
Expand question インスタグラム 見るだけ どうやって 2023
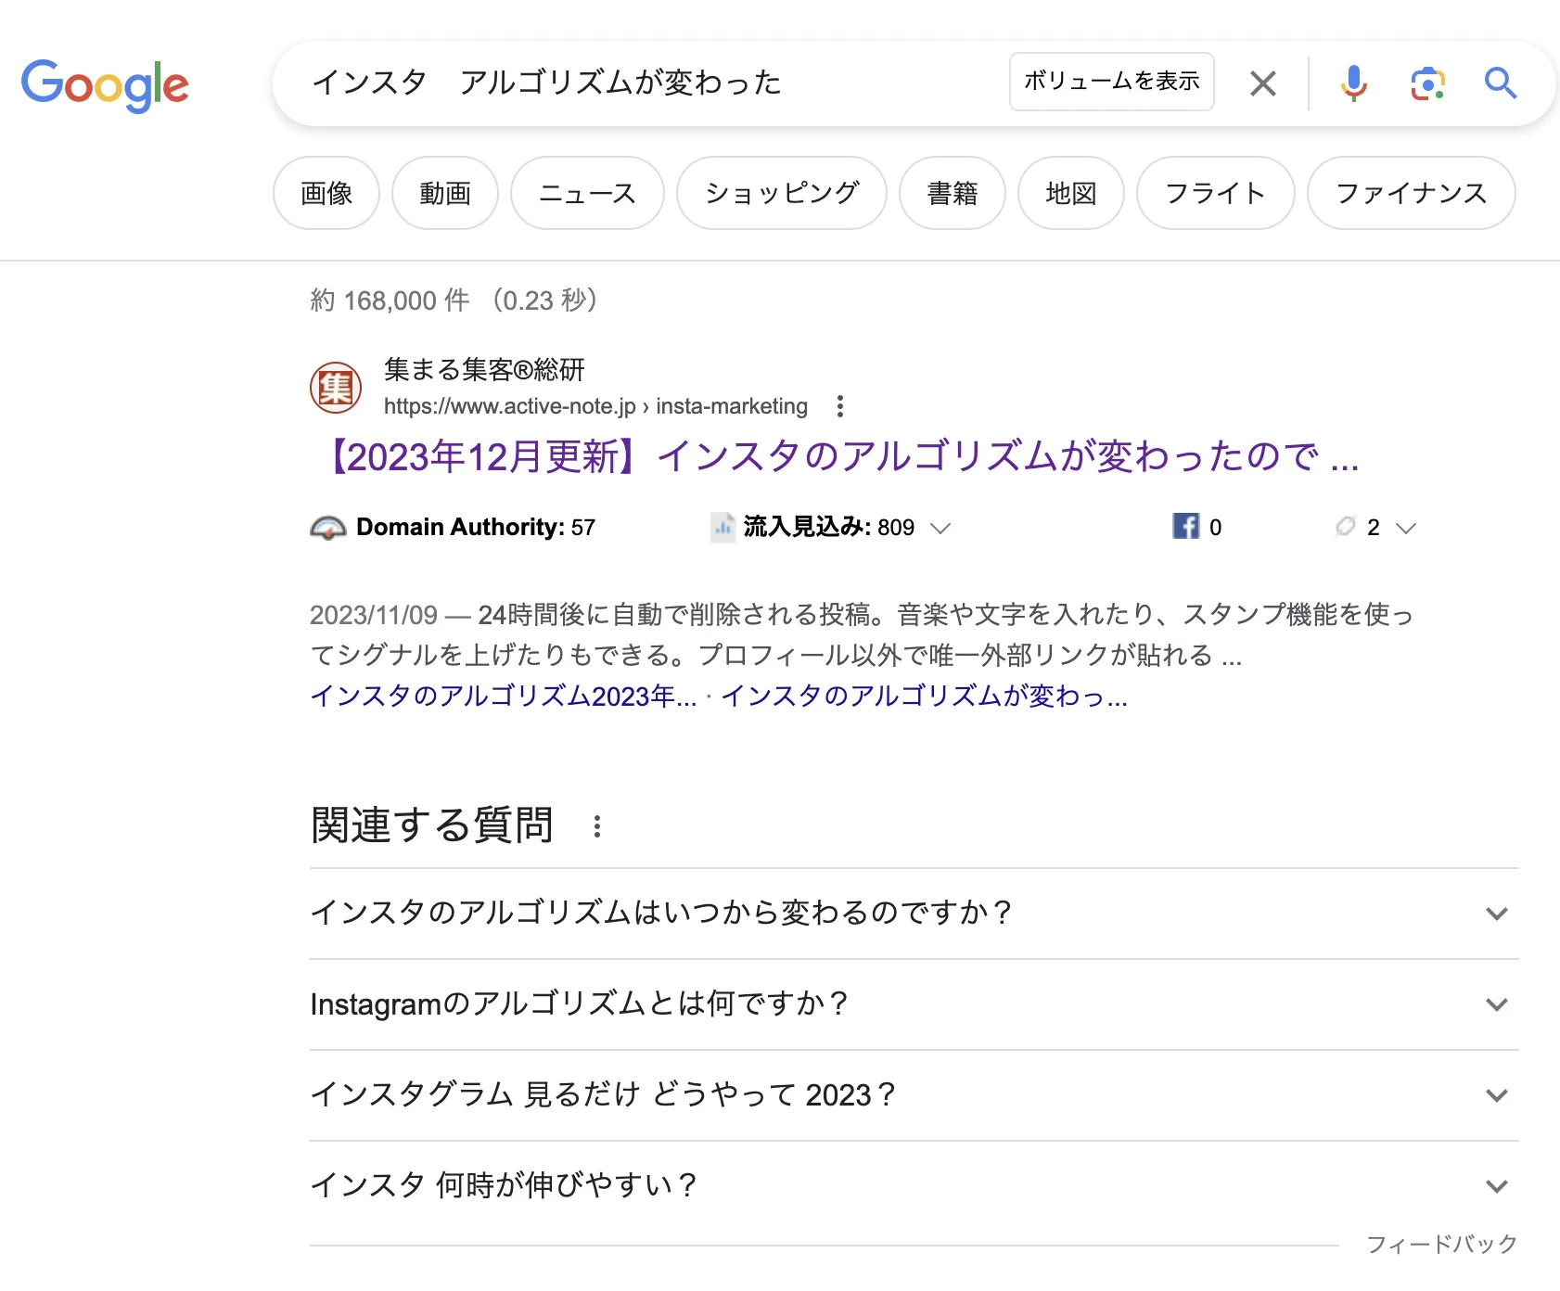tap(914, 1095)
